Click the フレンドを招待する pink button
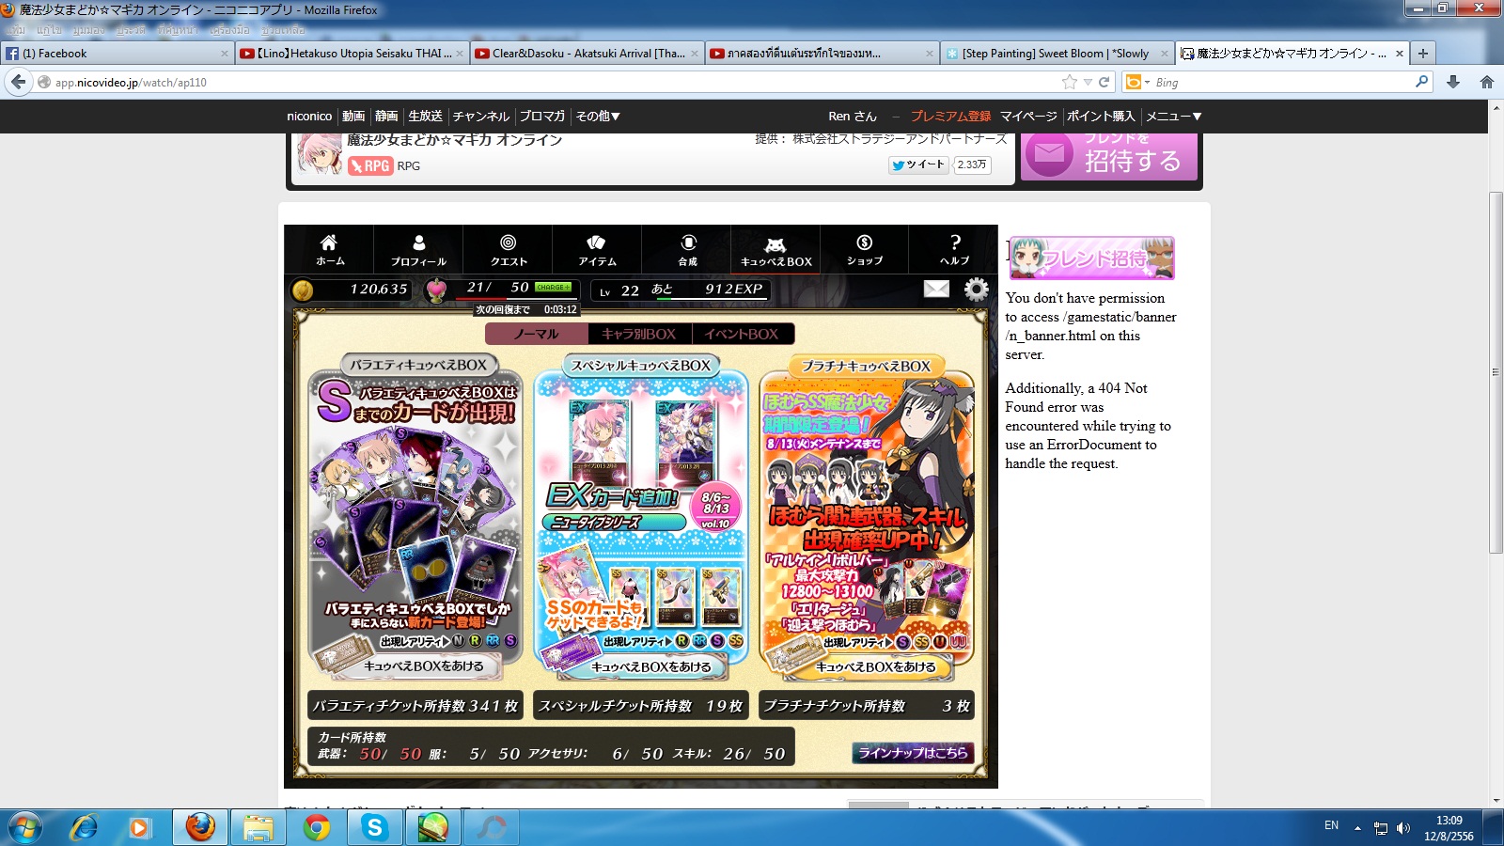The width and height of the screenshot is (1504, 846). pos(1109,156)
